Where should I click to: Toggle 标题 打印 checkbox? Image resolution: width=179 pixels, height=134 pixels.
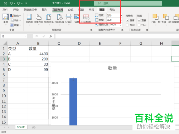(x=139, y=25)
